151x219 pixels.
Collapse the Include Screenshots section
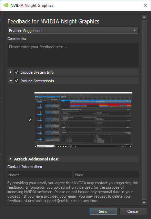[11, 81]
